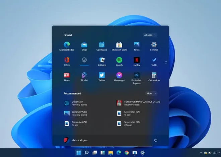
Task: Click the Start button on the taskbar
Action: click(x=78, y=153)
